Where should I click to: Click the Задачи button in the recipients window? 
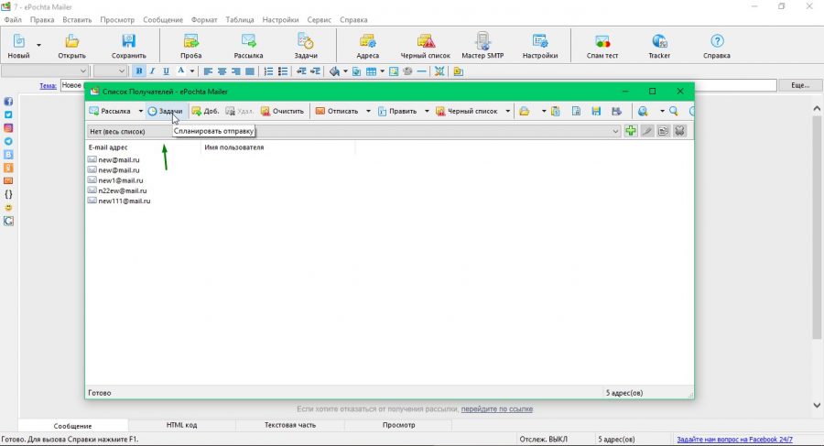(166, 111)
